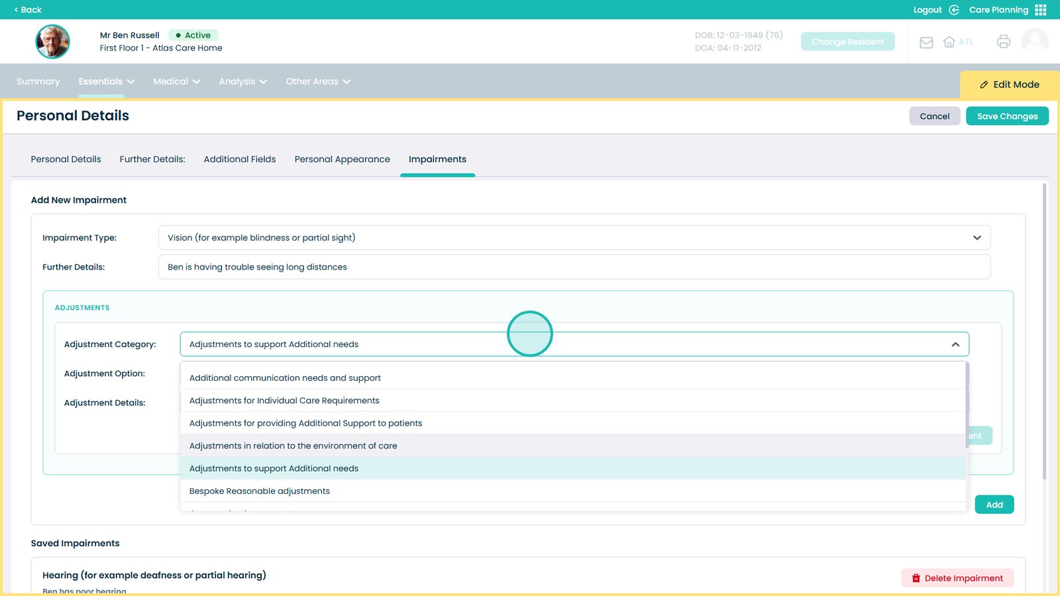Click Ben Russell's resident photo
Viewport: 1060px width, 596px height.
click(x=52, y=42)
